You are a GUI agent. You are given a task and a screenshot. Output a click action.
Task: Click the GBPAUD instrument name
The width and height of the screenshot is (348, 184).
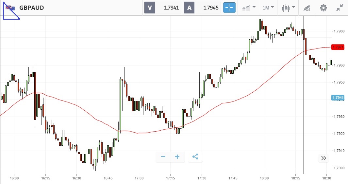[x=32, y=8]
